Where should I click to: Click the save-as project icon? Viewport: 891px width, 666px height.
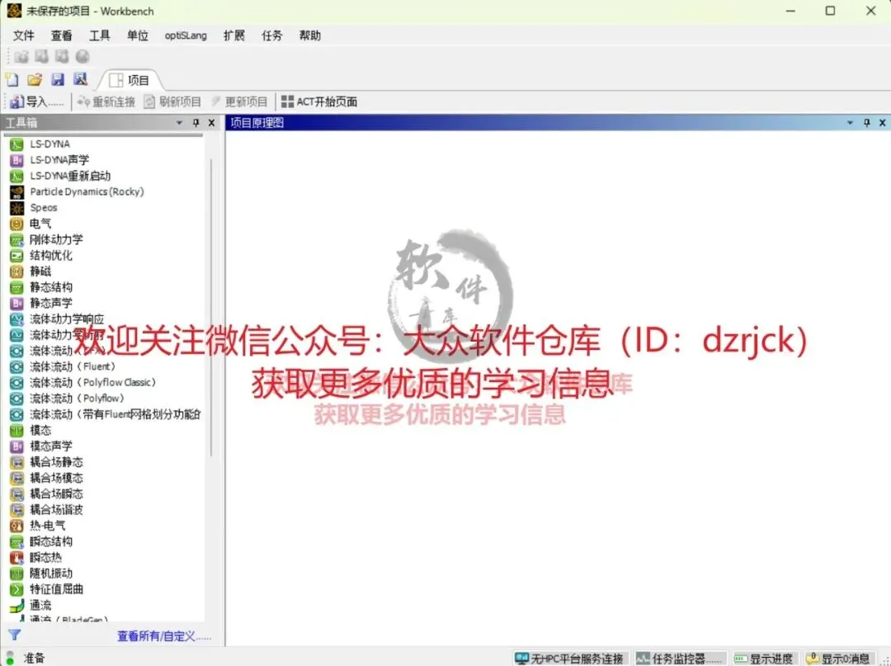tap(80, 79)
